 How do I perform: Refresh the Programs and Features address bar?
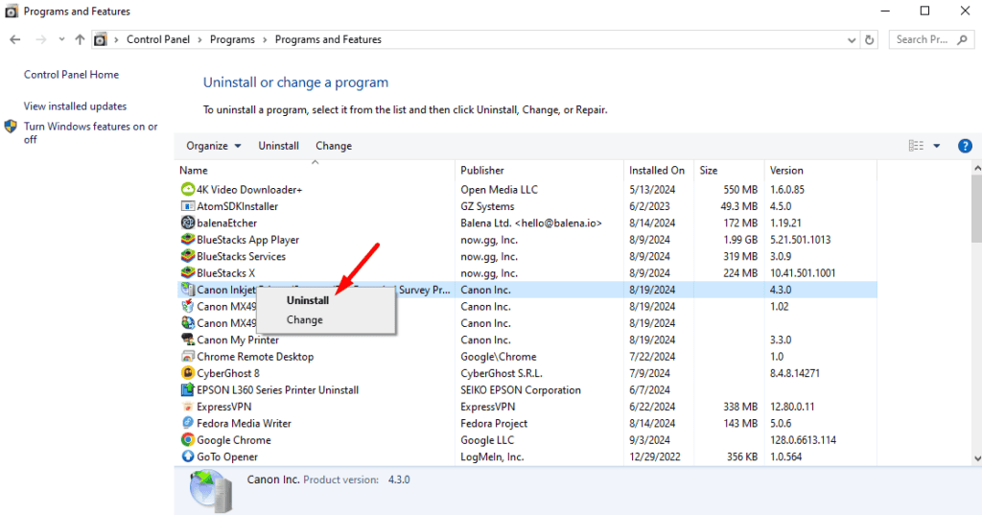(x=869, y=39)
